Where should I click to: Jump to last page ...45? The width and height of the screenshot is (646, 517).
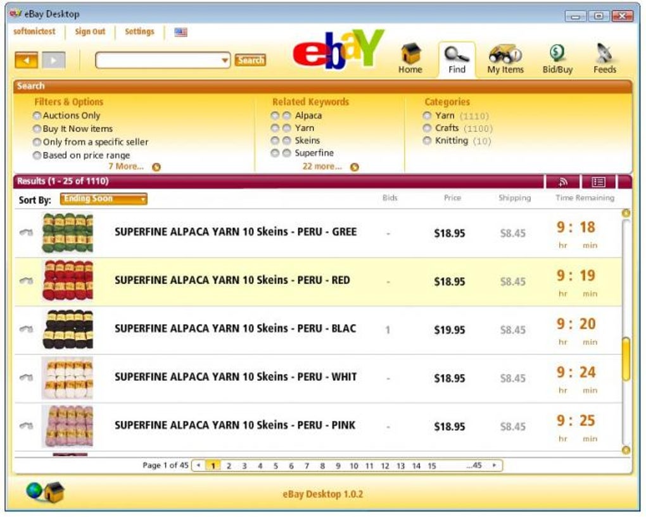[474, 466]
